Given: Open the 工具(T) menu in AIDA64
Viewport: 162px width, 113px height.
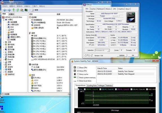Looking at the screenshot, I should pyautogui.click(x=34, y=6).
